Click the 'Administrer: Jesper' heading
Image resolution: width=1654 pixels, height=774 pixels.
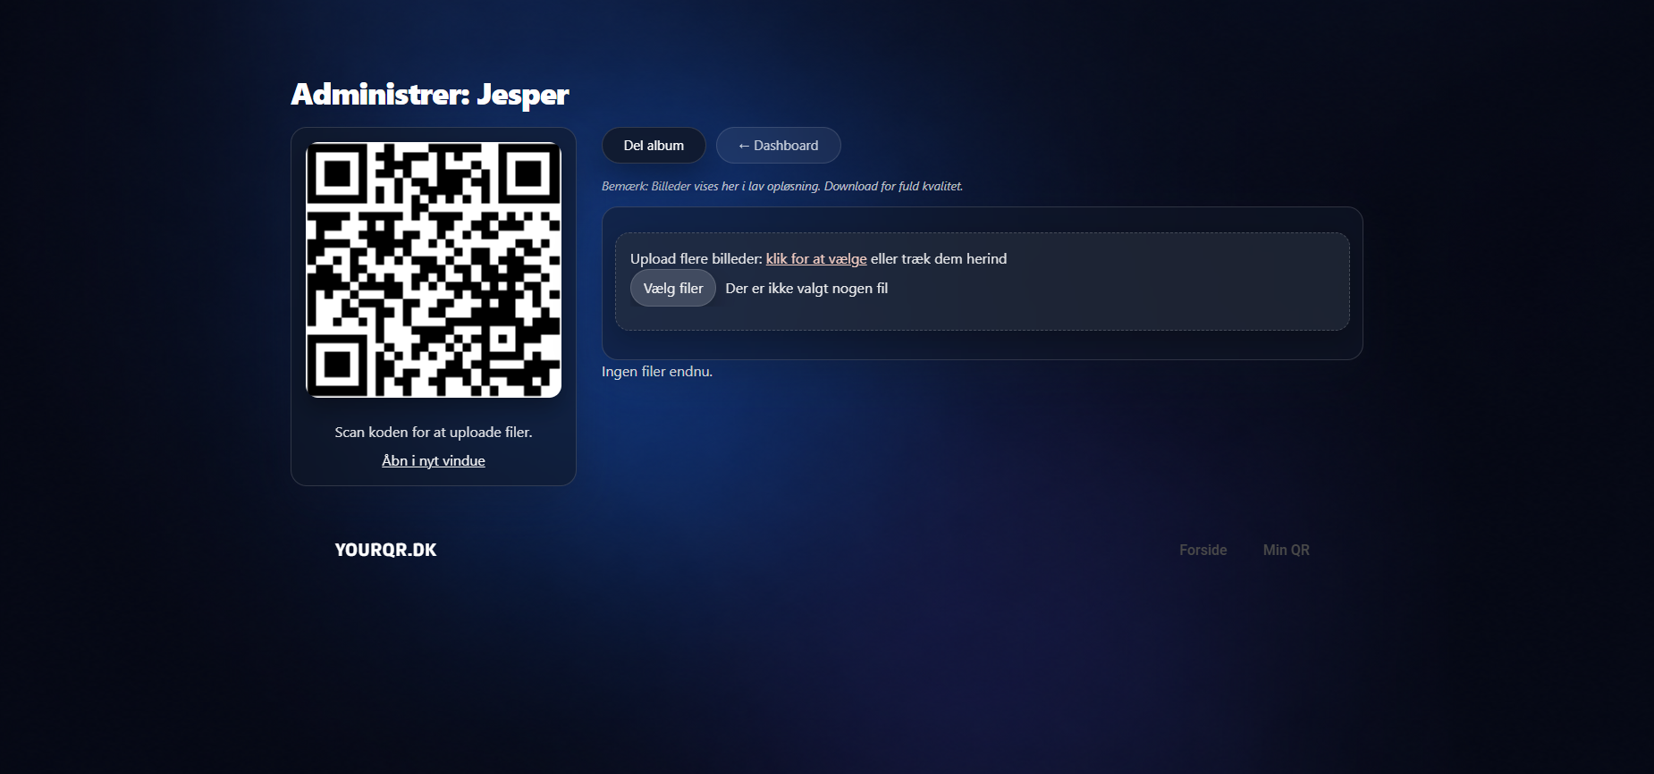click(x=430, y=94)
